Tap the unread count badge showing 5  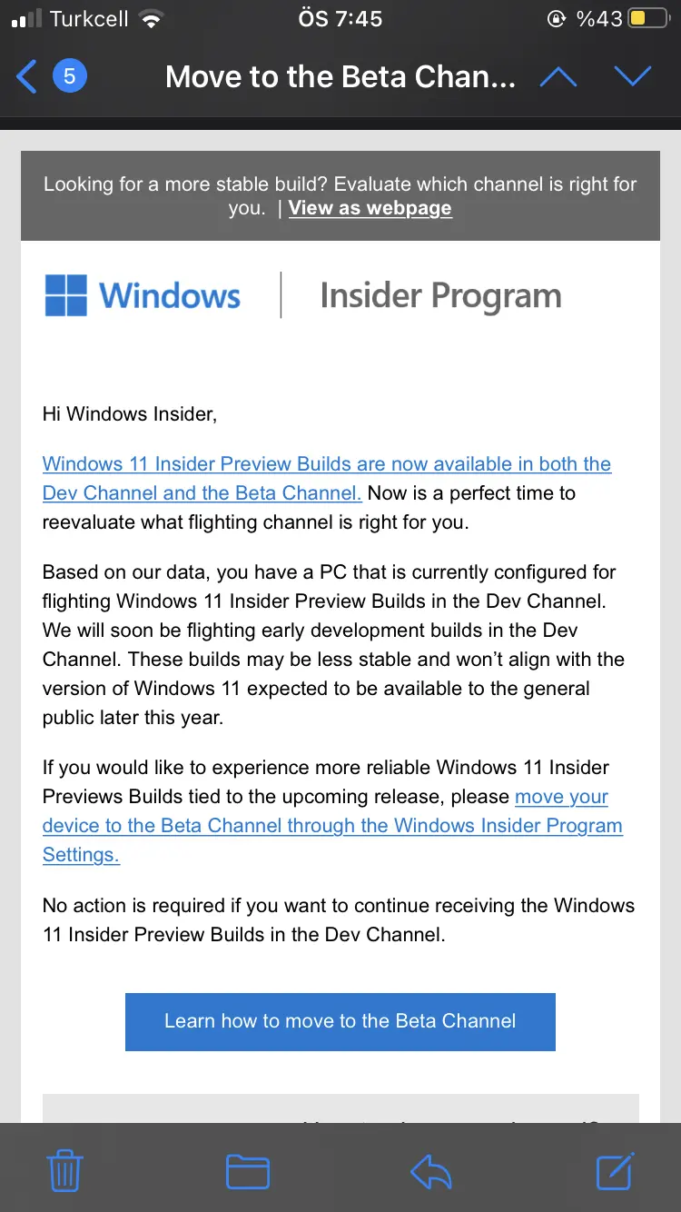coord(70,76)
